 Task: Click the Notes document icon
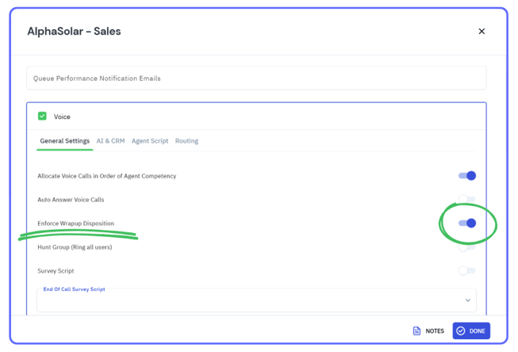(416, 331)
